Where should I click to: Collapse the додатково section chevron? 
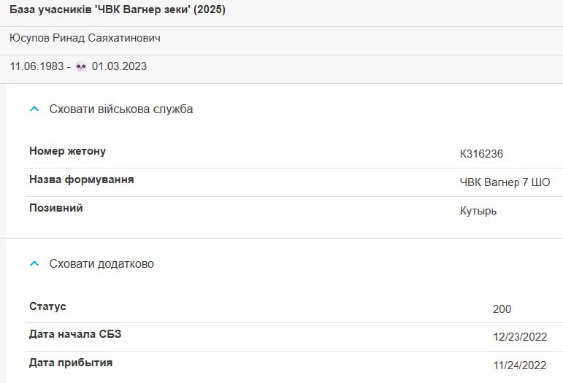point(34,263)
